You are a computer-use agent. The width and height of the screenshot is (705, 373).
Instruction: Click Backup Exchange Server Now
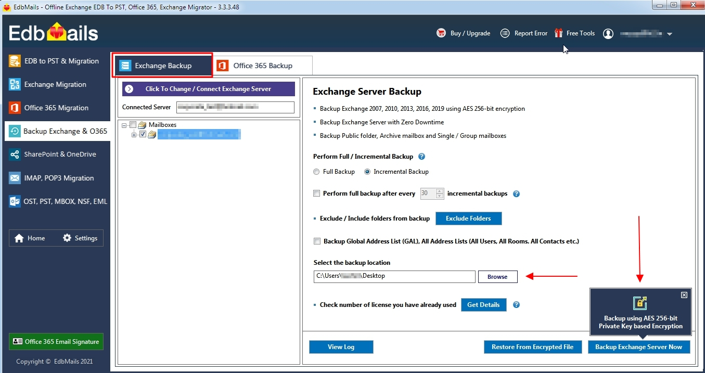click(639, 346)
